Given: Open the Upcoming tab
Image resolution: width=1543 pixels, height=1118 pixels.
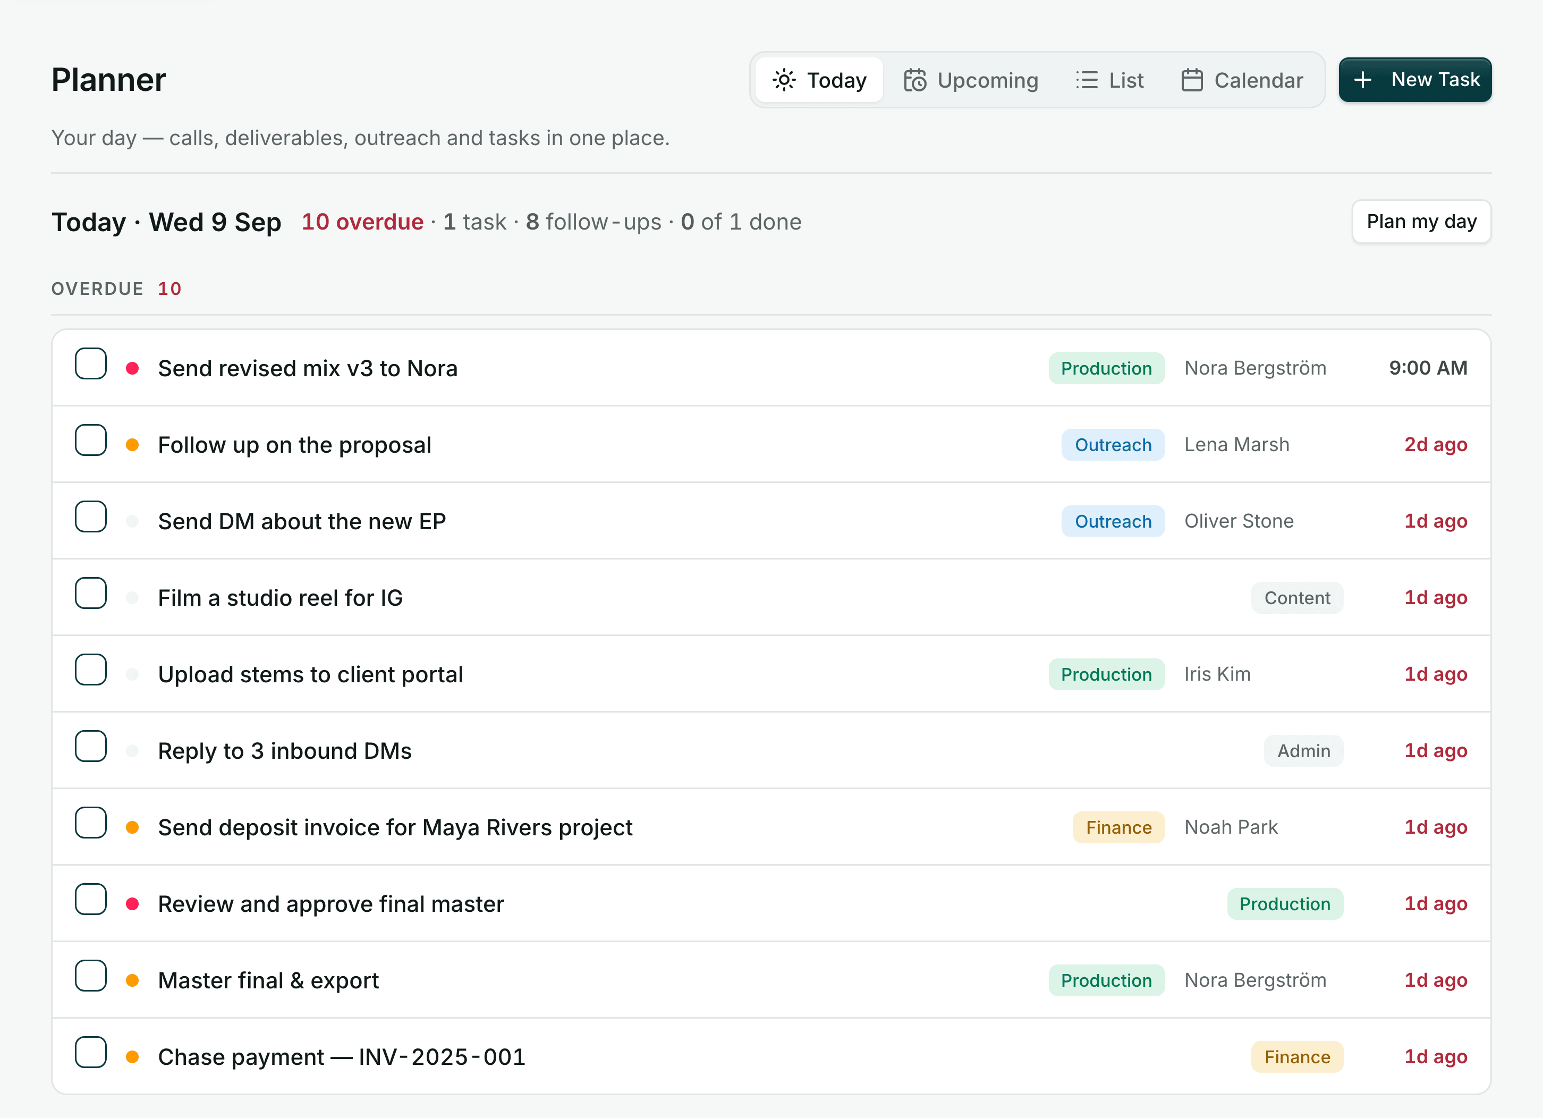Looking at the screenshot, I should (971, 80).
